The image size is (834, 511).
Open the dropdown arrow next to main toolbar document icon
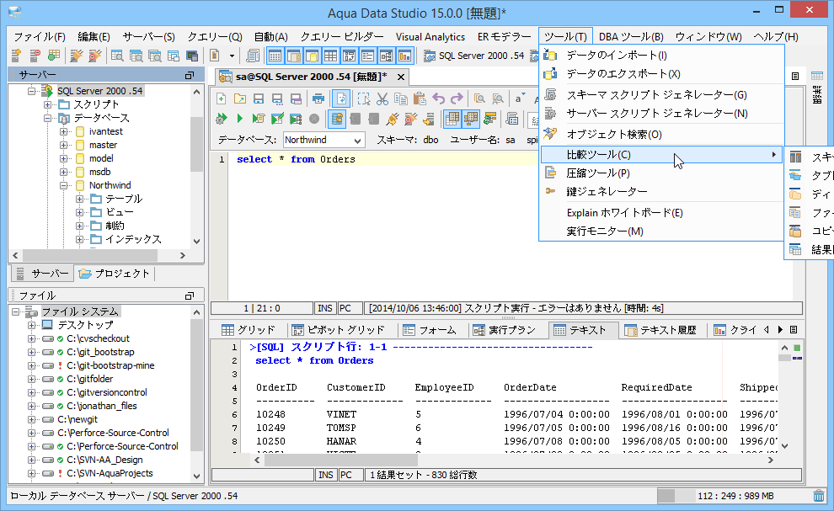[x=232, y=56]
